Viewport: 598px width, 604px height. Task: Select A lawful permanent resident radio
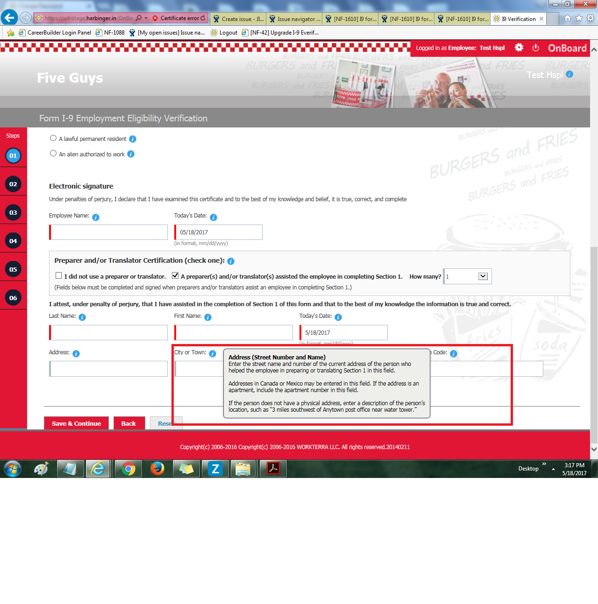pos(53,138)
